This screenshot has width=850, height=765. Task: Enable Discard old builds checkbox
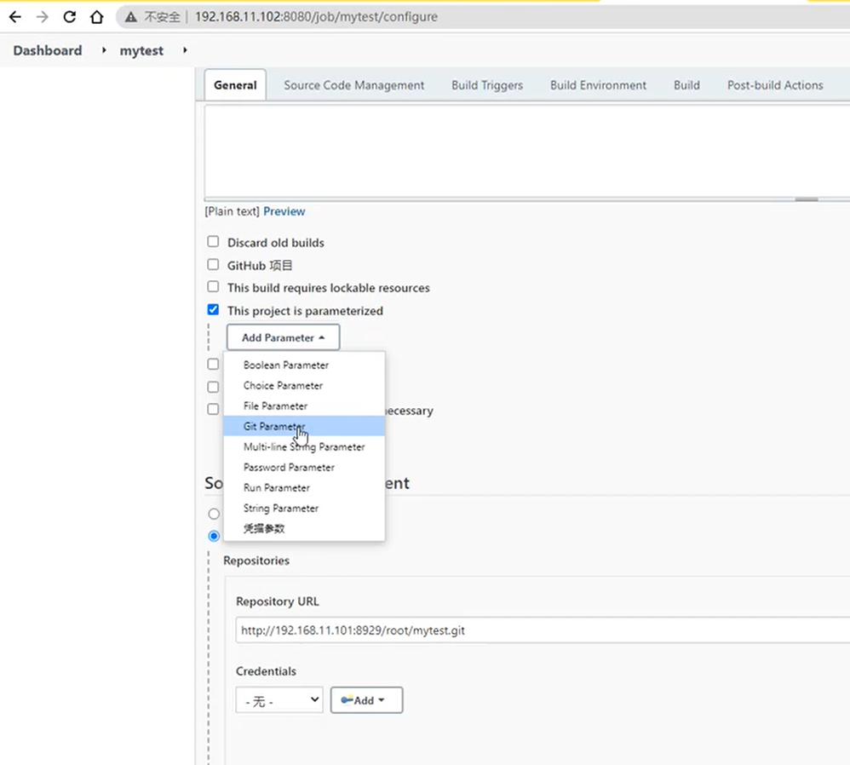(213, 242)
